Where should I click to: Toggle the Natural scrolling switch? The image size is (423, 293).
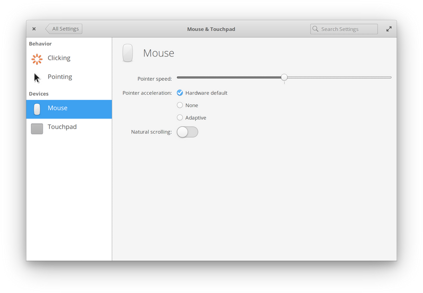point(188,132)
